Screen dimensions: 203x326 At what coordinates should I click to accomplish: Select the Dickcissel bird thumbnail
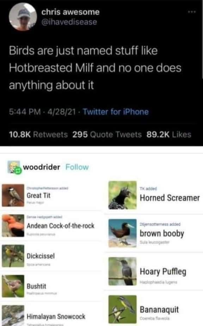(x=13, y=256)
